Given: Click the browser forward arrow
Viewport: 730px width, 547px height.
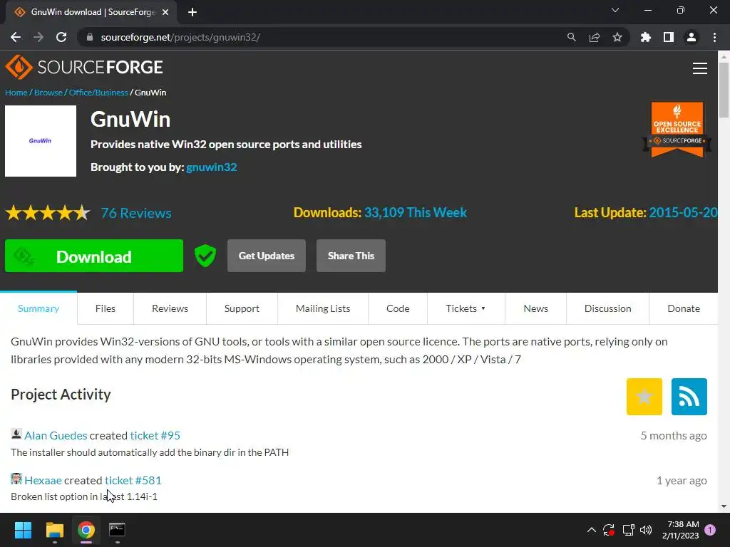Looking at the screenshot, I should coord(38,37).
